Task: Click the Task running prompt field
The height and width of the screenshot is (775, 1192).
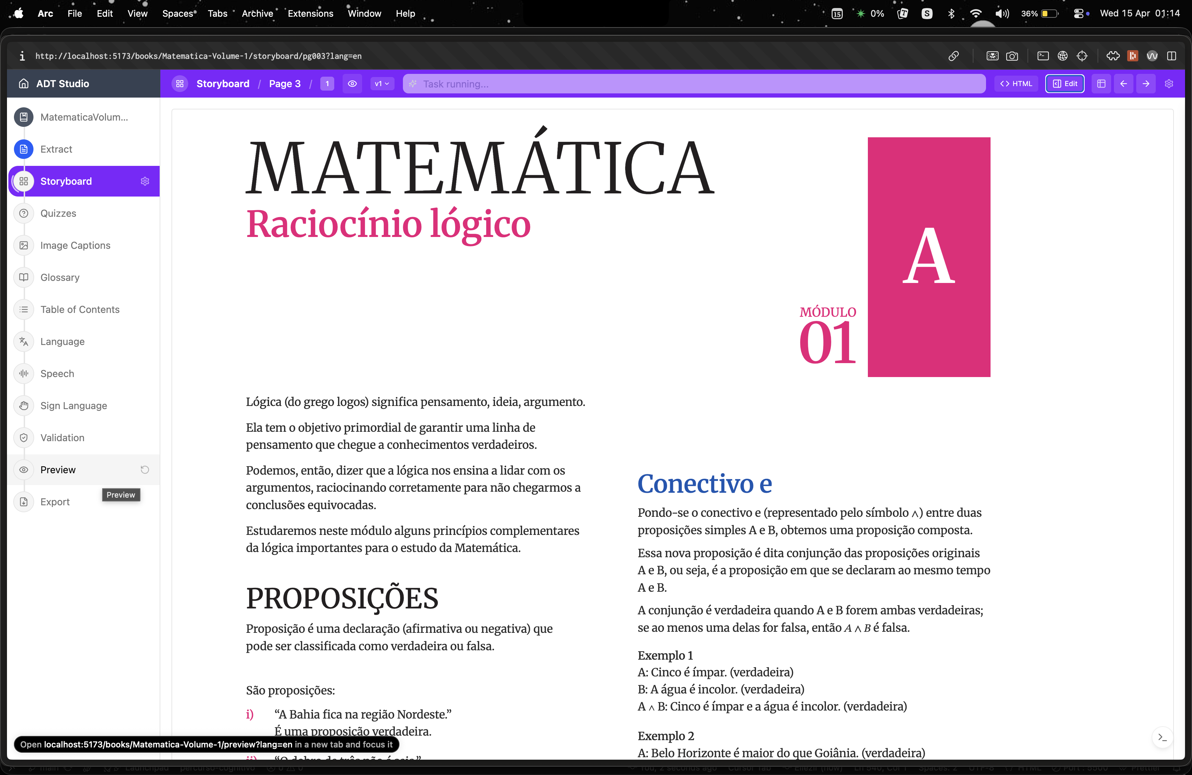Action: 694,84
